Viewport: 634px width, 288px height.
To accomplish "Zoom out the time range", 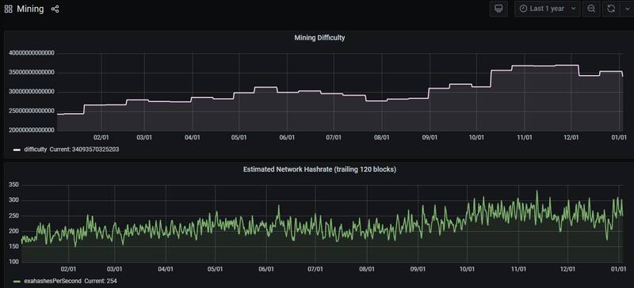I will [591, 9].
